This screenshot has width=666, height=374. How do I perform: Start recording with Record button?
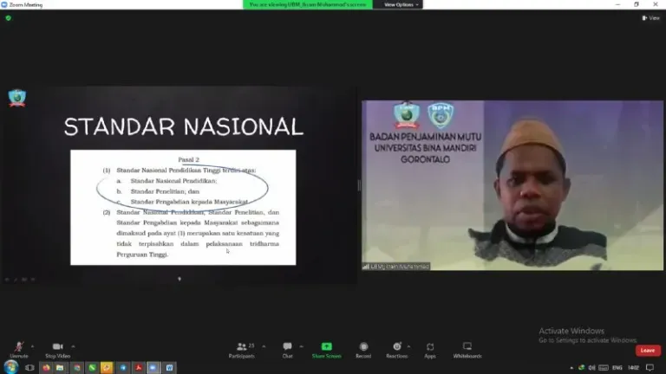[363, 348]
